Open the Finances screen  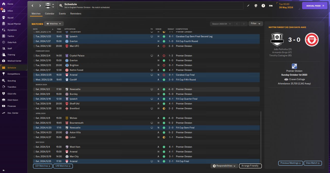point(12,106)
